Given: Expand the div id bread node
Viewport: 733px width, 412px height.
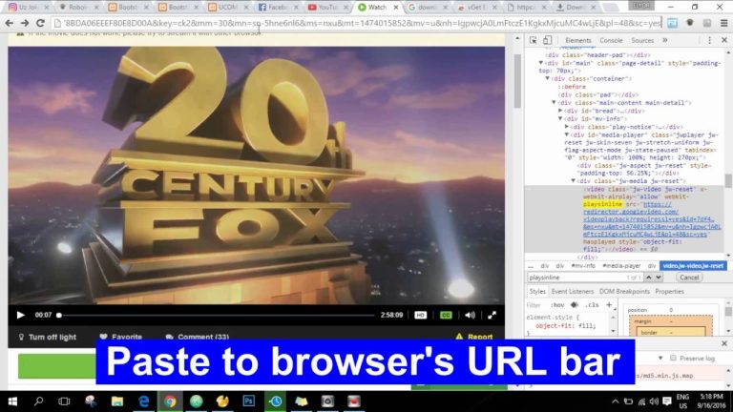Looking at the screenshot, I should click(559, 111).
